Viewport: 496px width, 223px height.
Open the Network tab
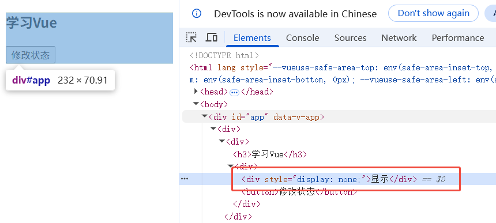399,38
